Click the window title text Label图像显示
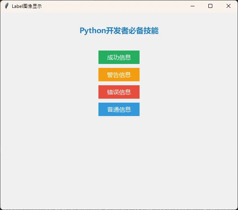The width and height of the screenshot is (238, 210). coord(27,6)
